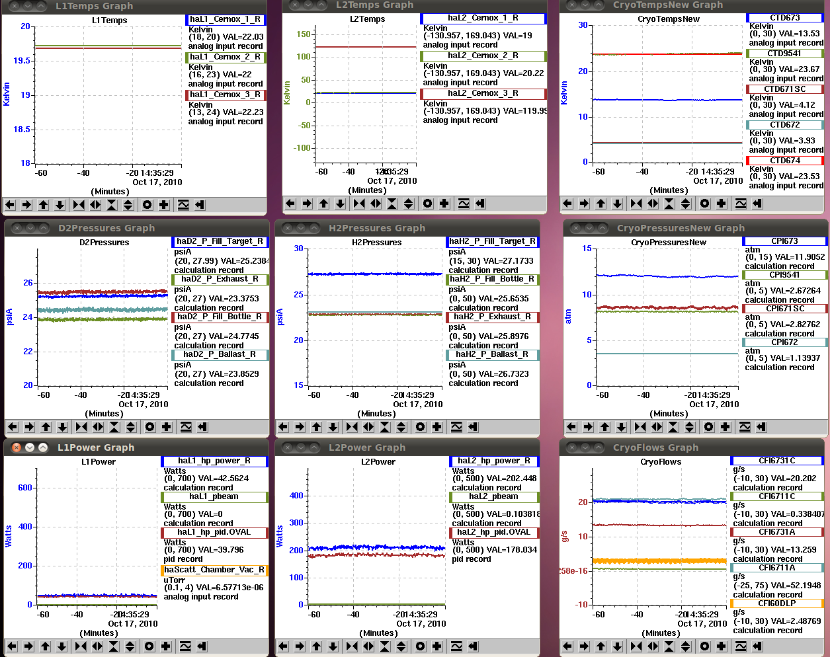The height and width of the screenshot is (657, 830).
Task: Select haH2_P_Exhaust_R legend entry
Action: (x=493, y=317)
